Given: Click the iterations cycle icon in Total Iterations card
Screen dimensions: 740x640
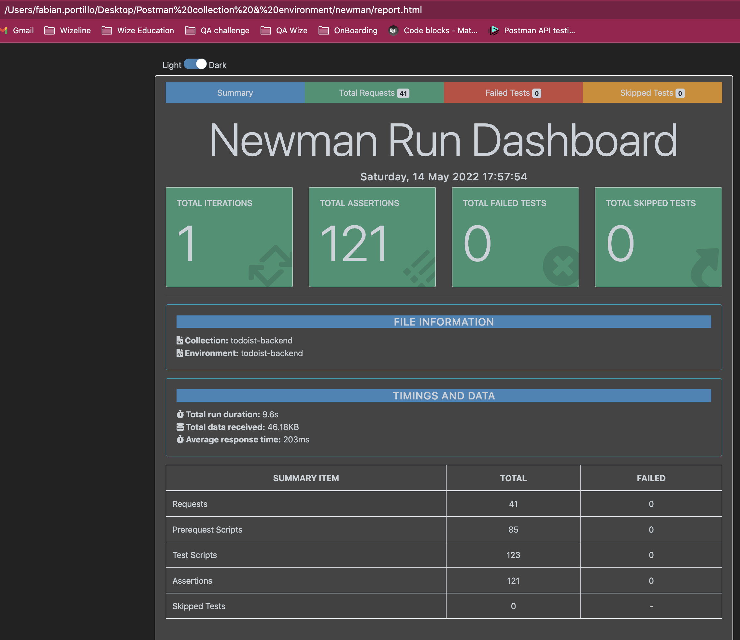Looking at the screenshot, I should [270, 265].
